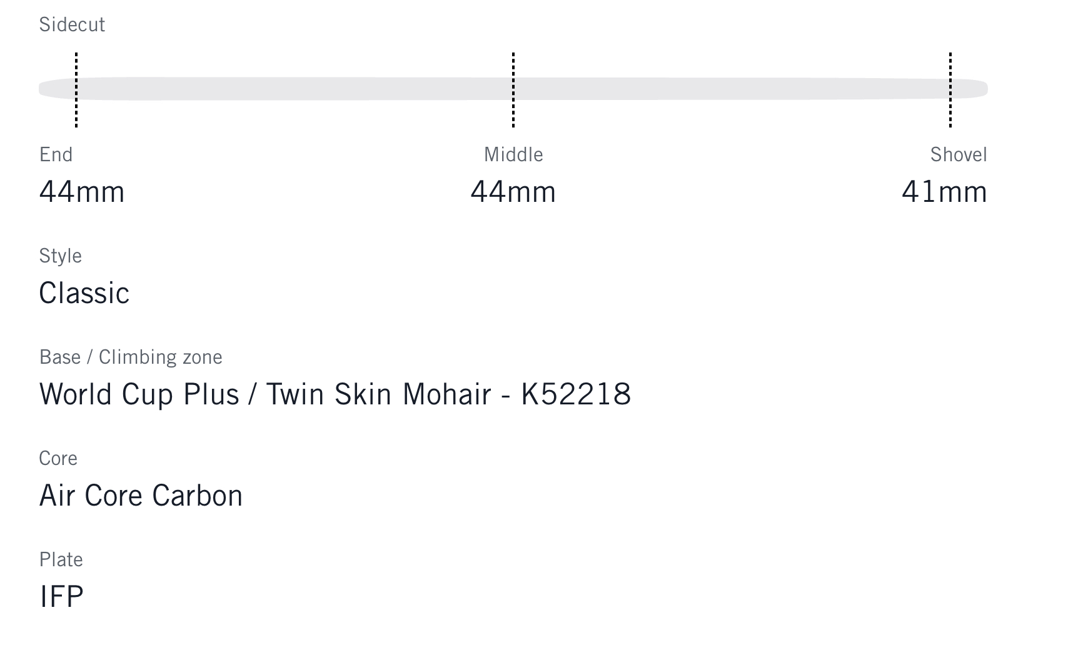Click the Base / Climbing zone label
Screen dimensions: 1068x660
[x=131, y=357]
